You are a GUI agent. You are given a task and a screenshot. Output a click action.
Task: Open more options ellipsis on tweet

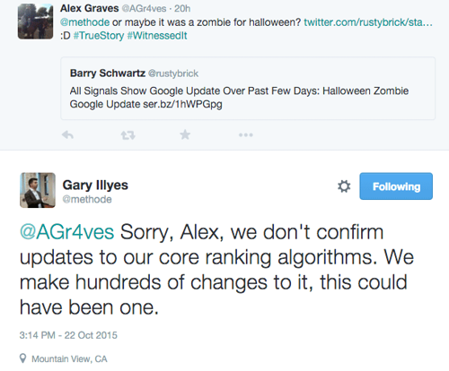246,135
